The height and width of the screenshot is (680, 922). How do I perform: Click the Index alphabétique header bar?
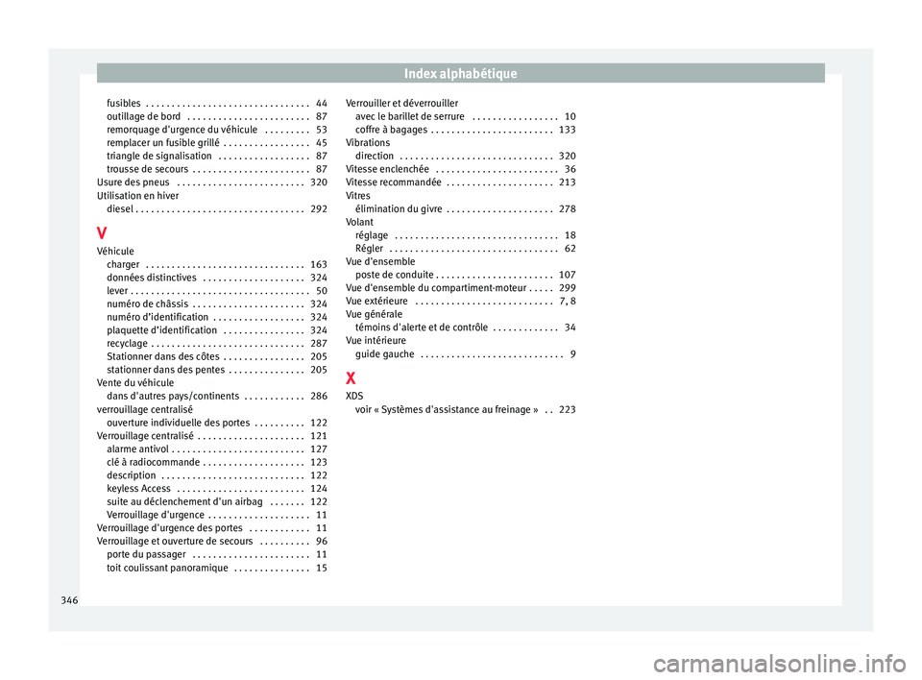point(460,73)
